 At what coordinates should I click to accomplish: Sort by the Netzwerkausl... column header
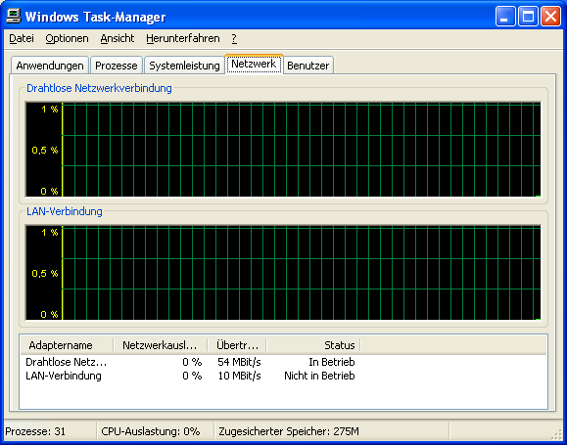(161, 345)
